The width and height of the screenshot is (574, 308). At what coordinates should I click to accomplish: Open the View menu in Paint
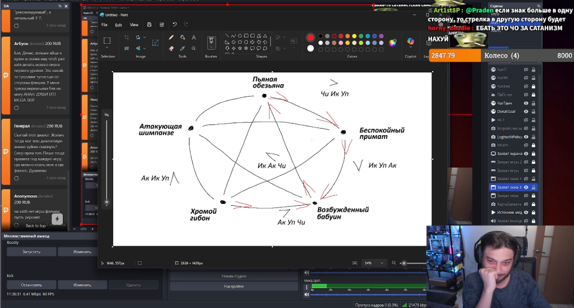134,25
